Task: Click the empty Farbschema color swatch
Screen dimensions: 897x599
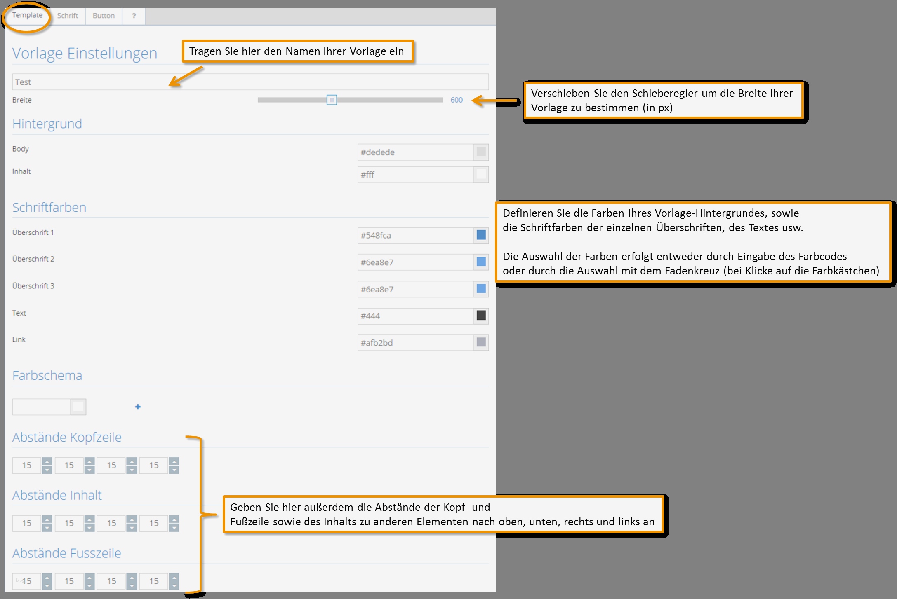Action: 78,407
